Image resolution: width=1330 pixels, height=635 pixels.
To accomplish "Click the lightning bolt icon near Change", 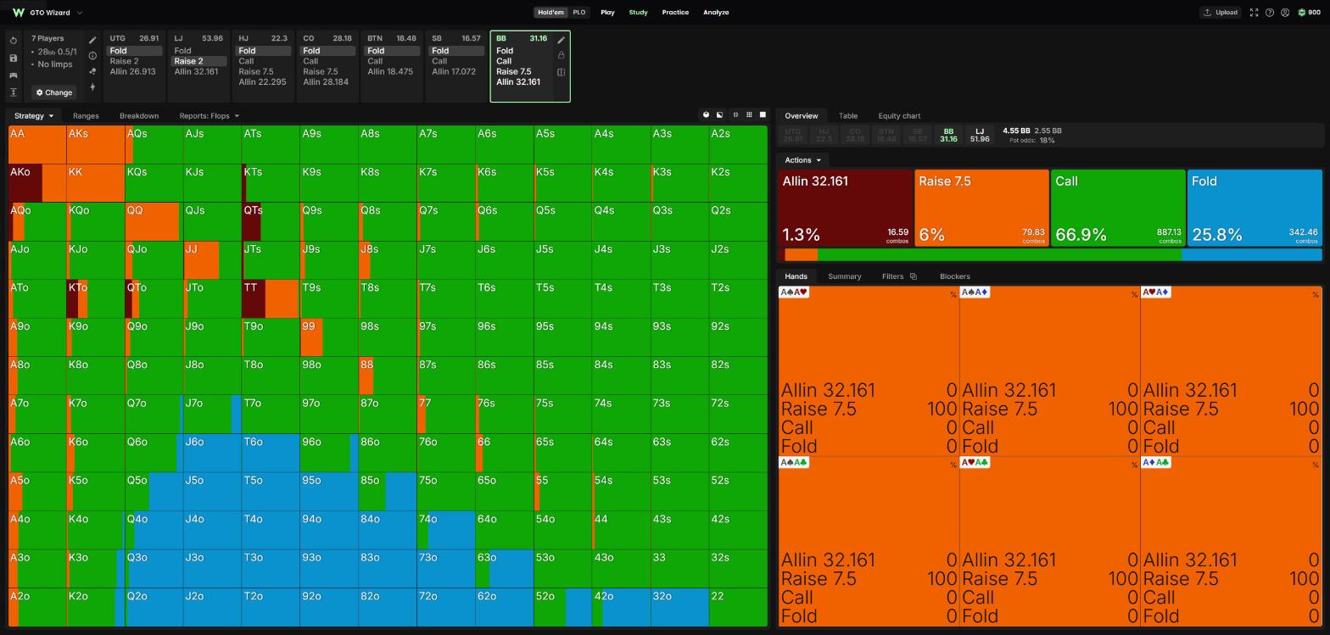I will tap(92, 87).
